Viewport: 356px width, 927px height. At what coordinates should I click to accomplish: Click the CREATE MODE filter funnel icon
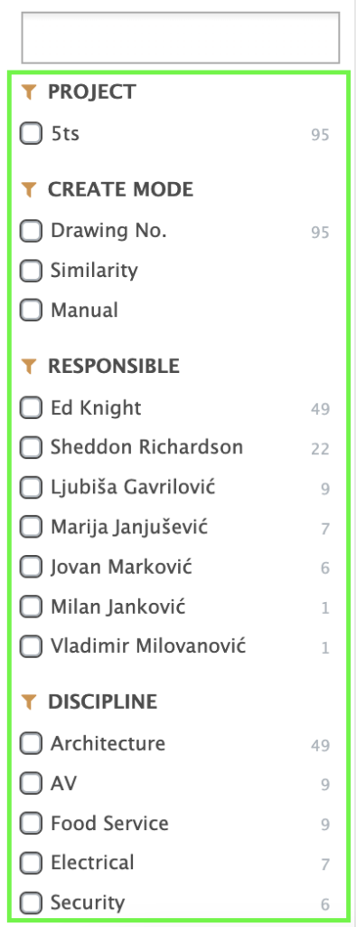pos(28,190)
